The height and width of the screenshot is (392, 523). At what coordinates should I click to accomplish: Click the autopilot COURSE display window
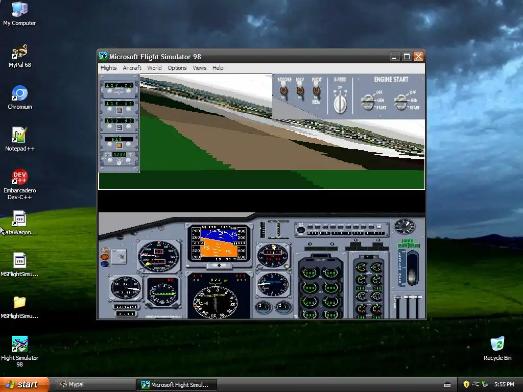click(x=313, y=233)
